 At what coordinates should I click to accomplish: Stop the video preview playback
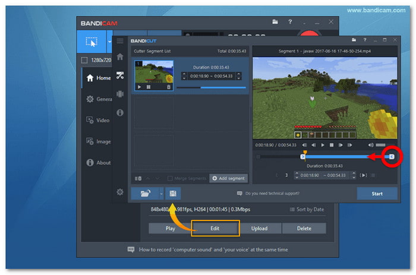pos(332,145)
